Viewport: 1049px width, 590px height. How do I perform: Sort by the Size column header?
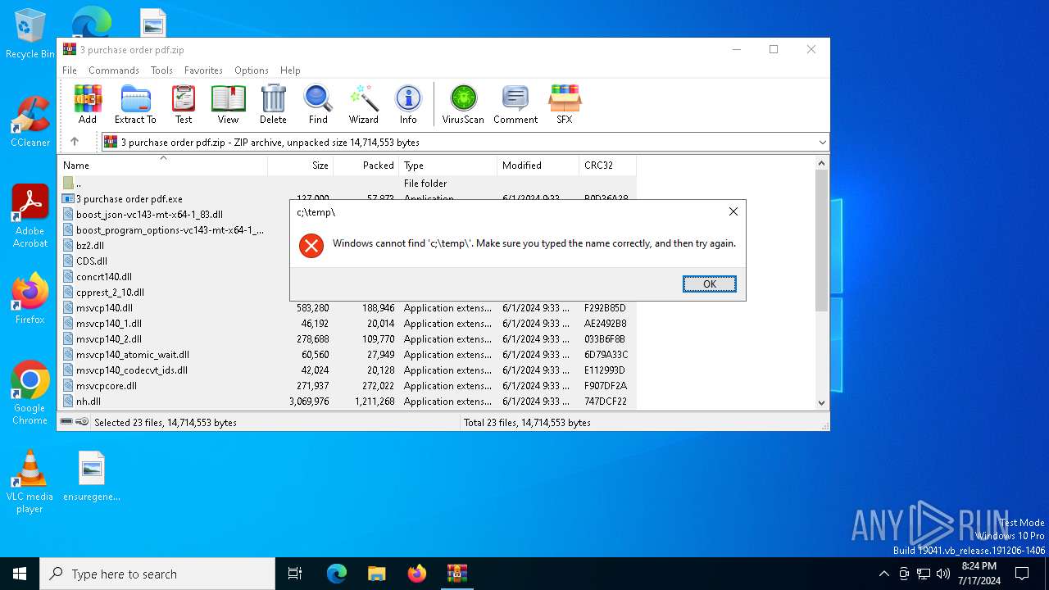(x=301, y=166)
